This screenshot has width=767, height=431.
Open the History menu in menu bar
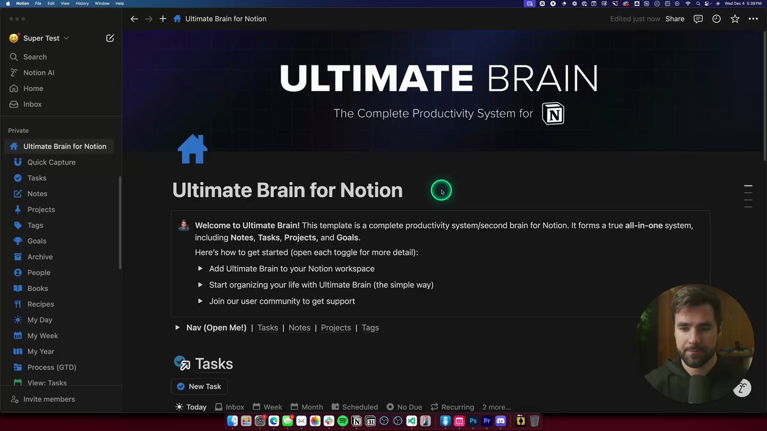[82, 4]
